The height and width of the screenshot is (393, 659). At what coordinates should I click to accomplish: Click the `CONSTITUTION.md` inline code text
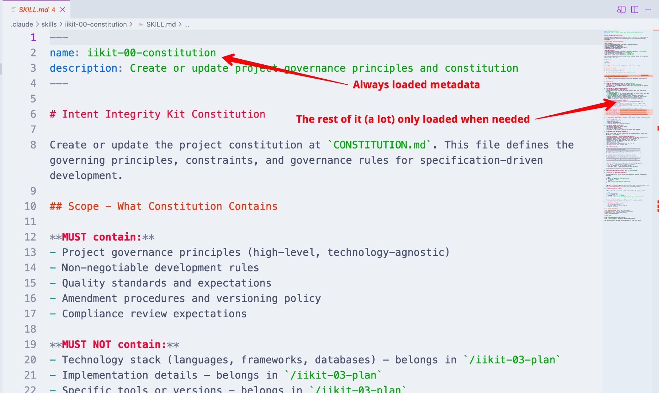(379, 145)
